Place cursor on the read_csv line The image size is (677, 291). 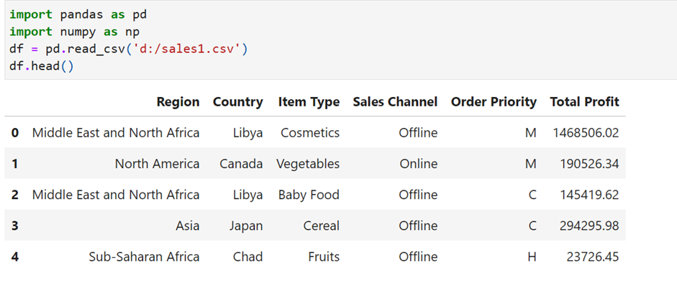tap(129, 49)
